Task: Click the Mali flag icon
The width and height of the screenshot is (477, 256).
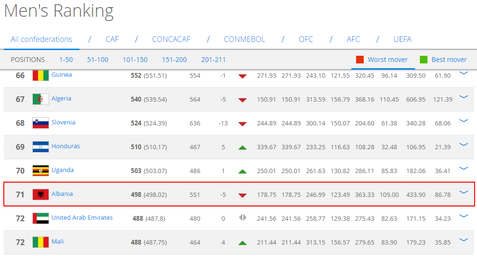Action: pyautogui.click(x=40, y=242)
